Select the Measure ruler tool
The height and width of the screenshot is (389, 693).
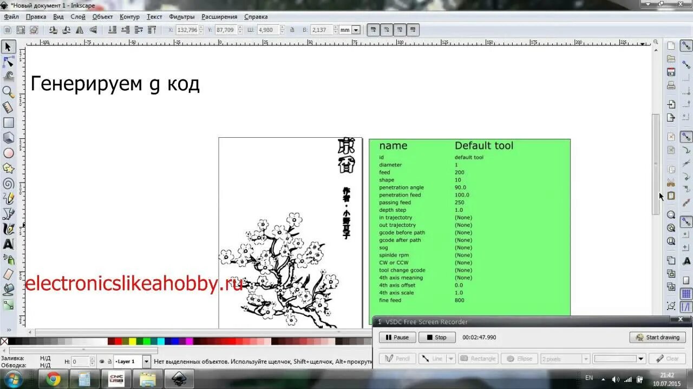tap(8, 108)
